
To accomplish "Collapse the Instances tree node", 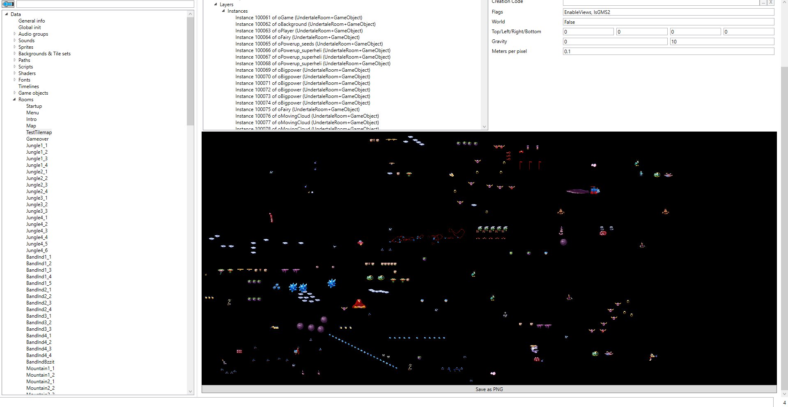I will tap(223, 11).
